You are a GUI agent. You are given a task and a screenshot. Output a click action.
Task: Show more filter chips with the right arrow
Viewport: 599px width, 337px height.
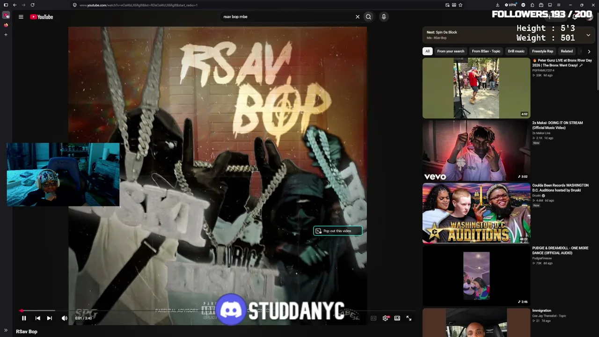coord(589,51)
